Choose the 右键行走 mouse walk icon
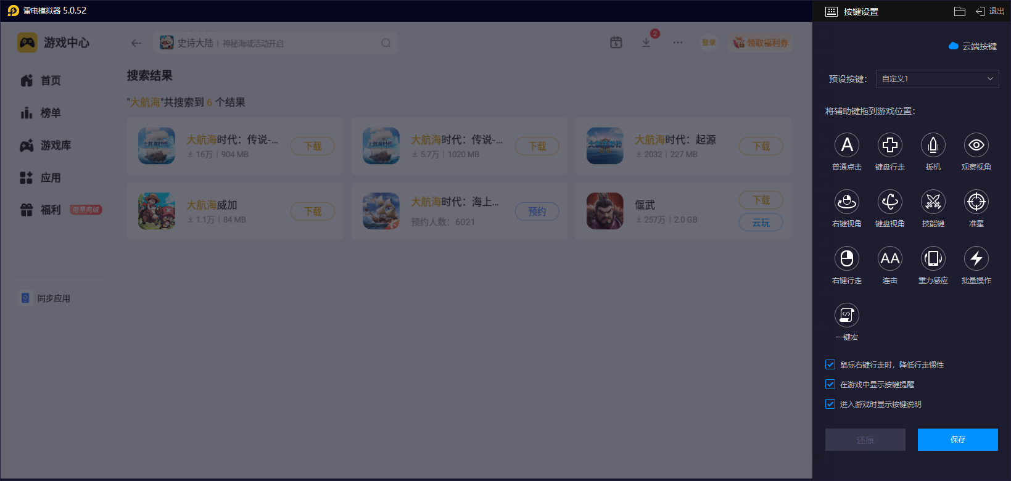 click(847, 258)
